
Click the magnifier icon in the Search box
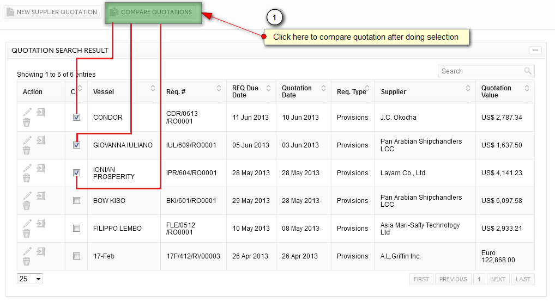[528, 71]
